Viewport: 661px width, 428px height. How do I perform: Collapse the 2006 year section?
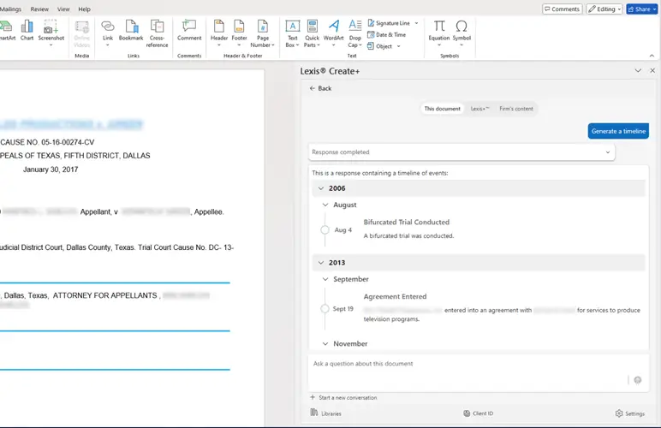click(321, 188)
